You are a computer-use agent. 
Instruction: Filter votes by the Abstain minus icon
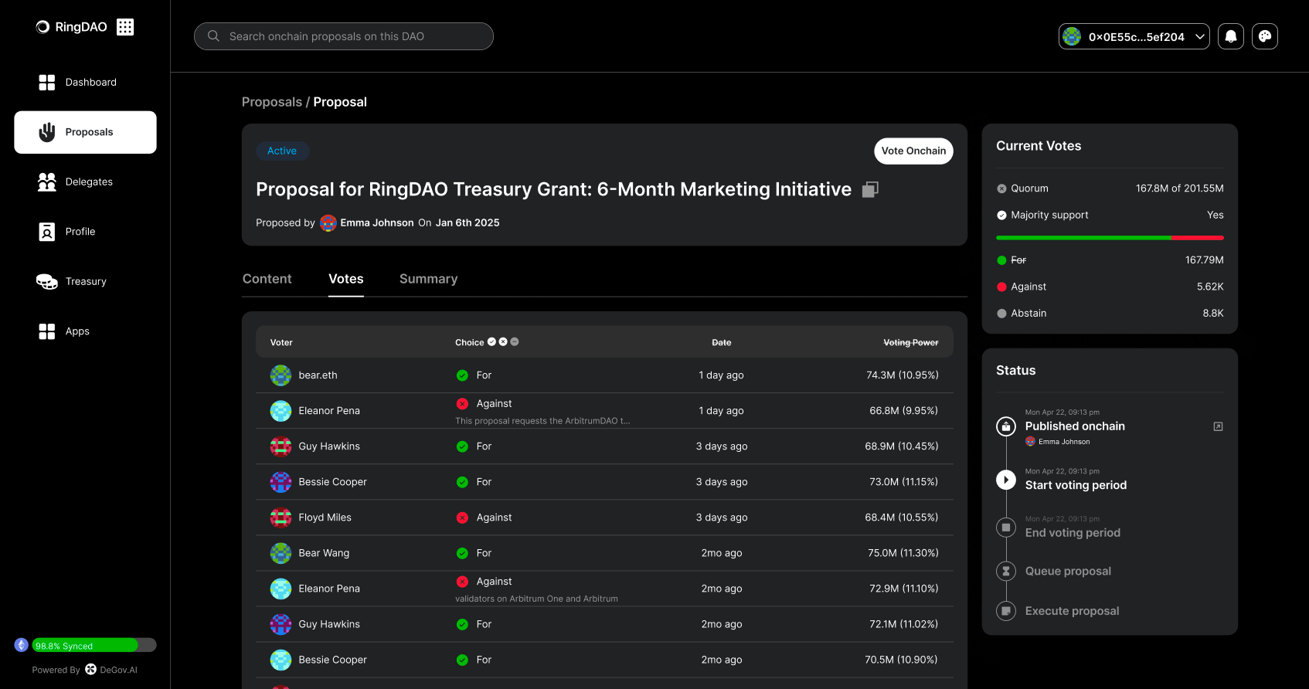(x=515, y=341)
